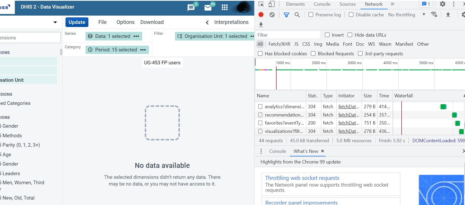Open the Period: 15 selected chip
Viewport: 465px width, 205px height.
click(117, 50)
